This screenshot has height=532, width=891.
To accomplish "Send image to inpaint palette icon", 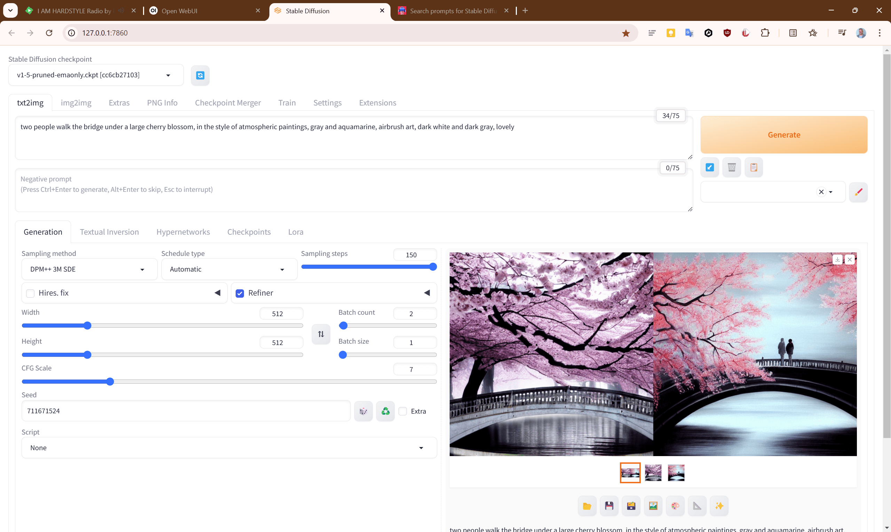I will (x=675, y=506).
